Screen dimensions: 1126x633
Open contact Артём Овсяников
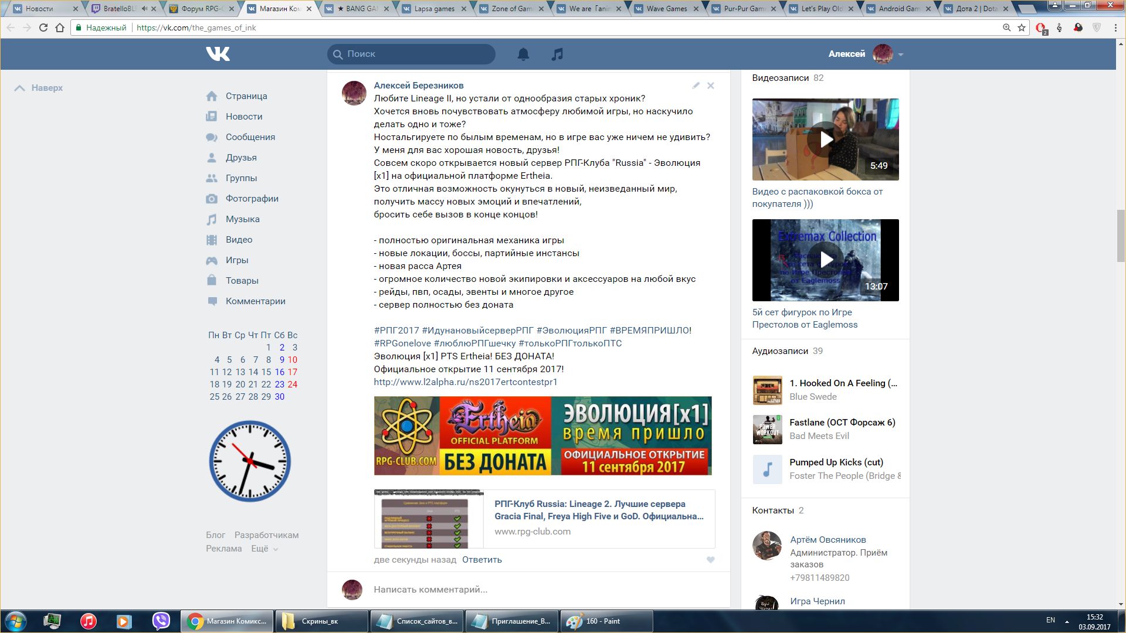point(827,540)
